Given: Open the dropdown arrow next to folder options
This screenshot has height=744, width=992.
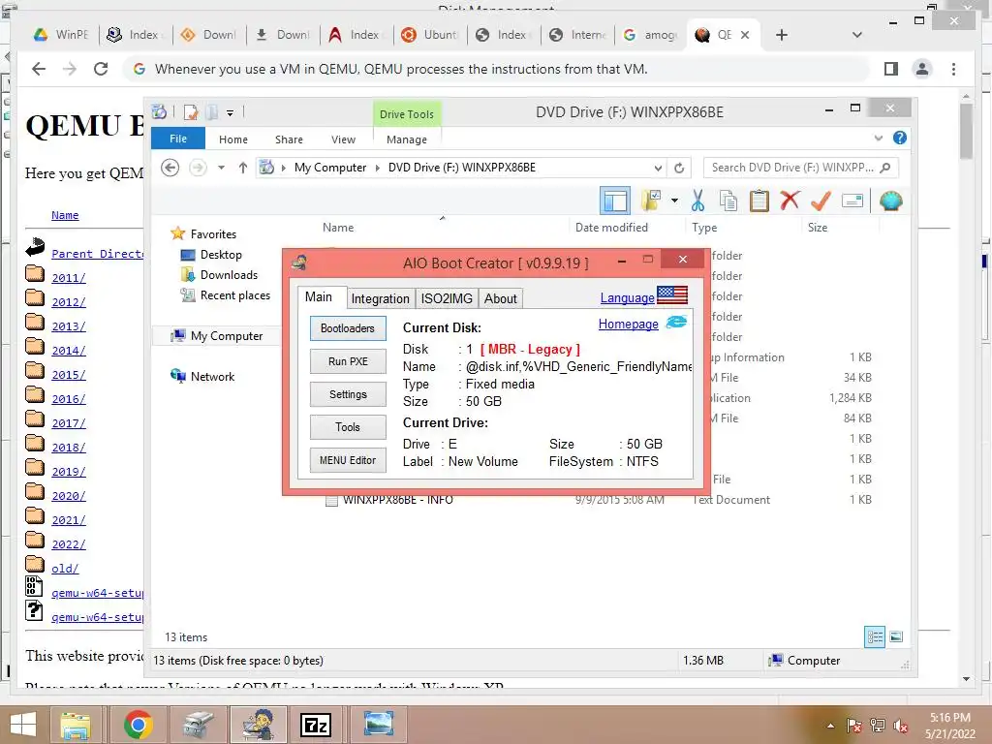Looking at the screenshot, I should (674, 201).
